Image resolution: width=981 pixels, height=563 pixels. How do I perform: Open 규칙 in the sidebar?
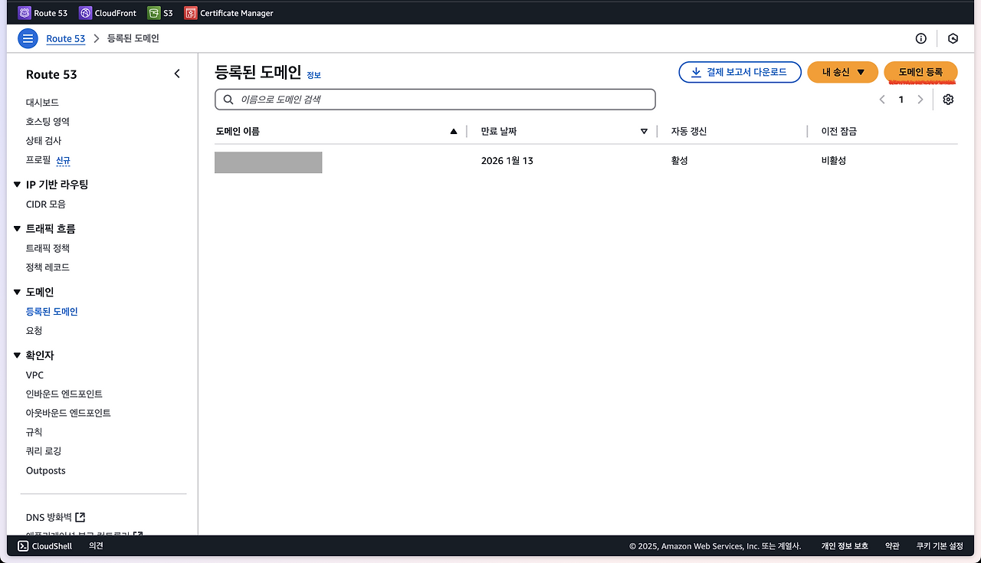tap(34, 432)
